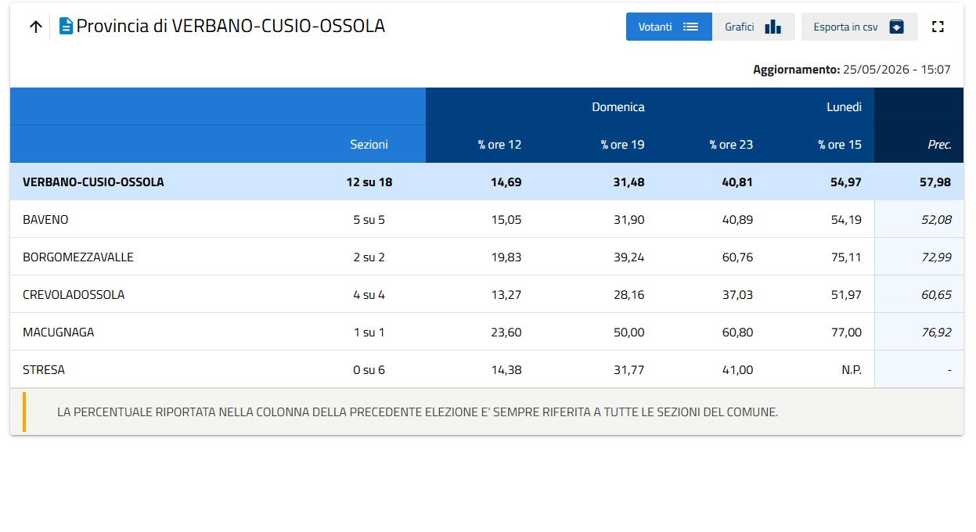The image size is (976, 532).
Task: Click the % ore 12 column header
Action: click(499, 145)
